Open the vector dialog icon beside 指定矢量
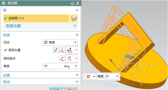Image resolution: width=168 pixels, height=90 pixels. tap(62, 50)
